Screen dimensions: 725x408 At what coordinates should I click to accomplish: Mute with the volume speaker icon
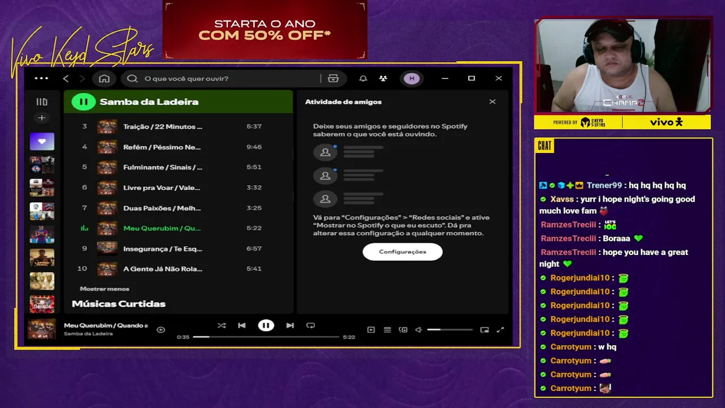[419, 329]
